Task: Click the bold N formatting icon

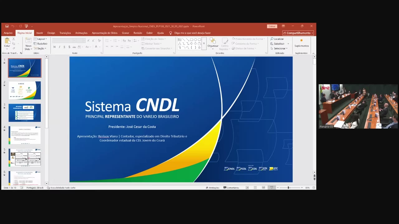Action: (55, 47)
